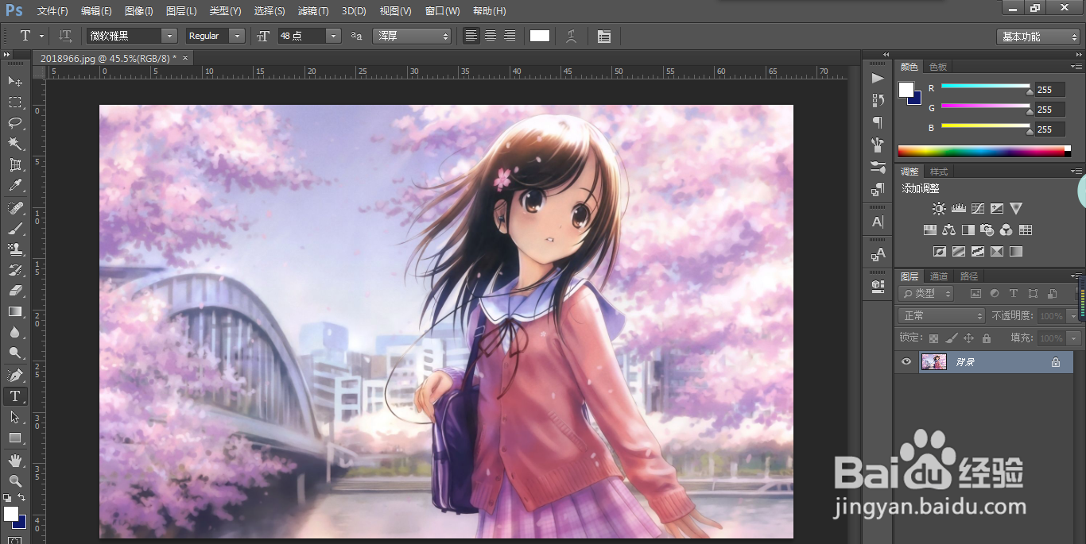Open the font family dropdown 微软雅黑
Viewport: 1086px width, 544px height.
132,36
